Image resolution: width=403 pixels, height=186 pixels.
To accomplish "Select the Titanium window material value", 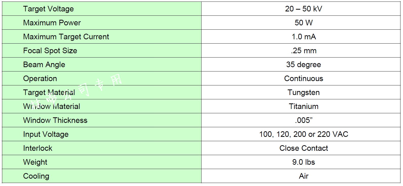I will coord(304,106).
